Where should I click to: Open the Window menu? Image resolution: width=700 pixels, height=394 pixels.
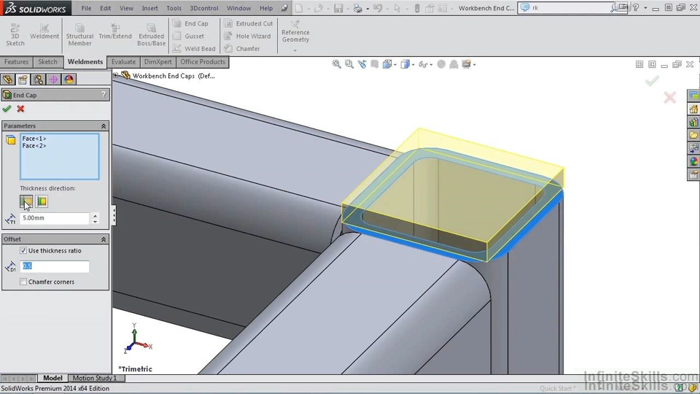[239, 8]
